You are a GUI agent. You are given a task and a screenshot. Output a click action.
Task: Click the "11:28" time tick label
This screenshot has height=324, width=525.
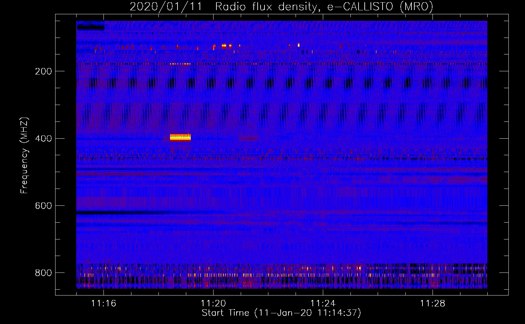point(433,304)
